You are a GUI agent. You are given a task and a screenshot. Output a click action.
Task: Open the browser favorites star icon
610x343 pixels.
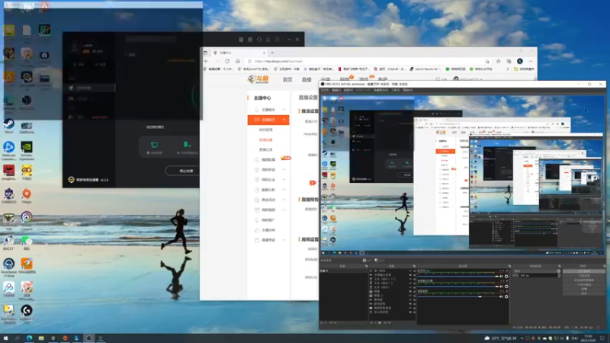pyautogui.click(x=499, y=61)
